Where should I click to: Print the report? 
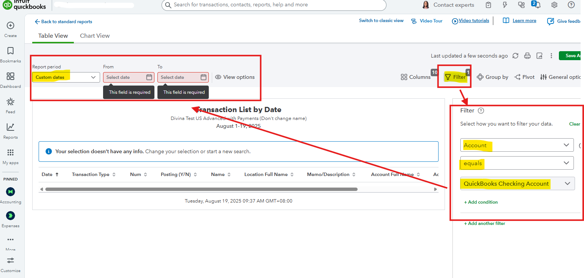pos(527,56)
